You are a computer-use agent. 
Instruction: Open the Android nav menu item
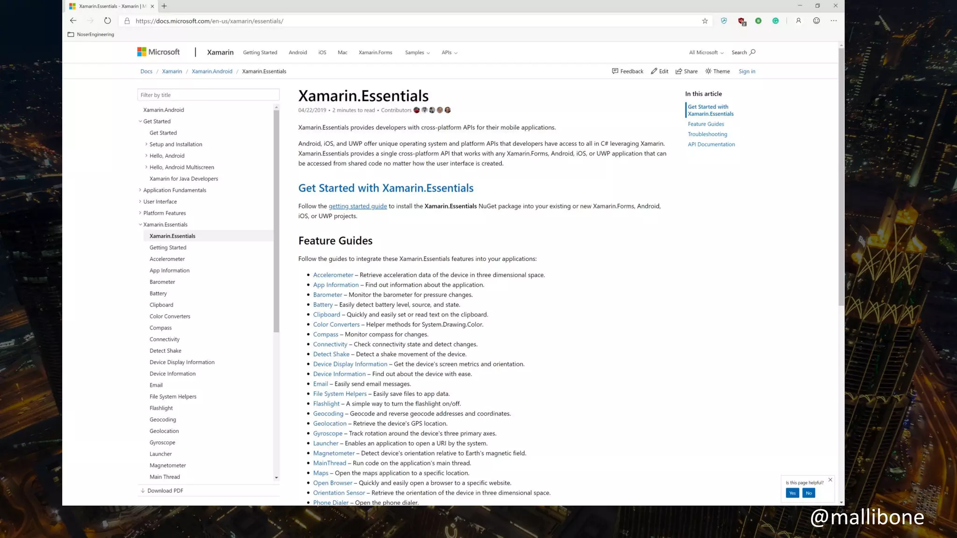(298, 53)
